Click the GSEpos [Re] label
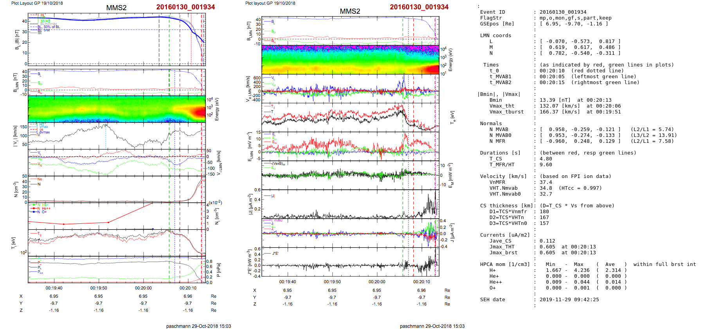The image size is (706, 329). [497, 24]
